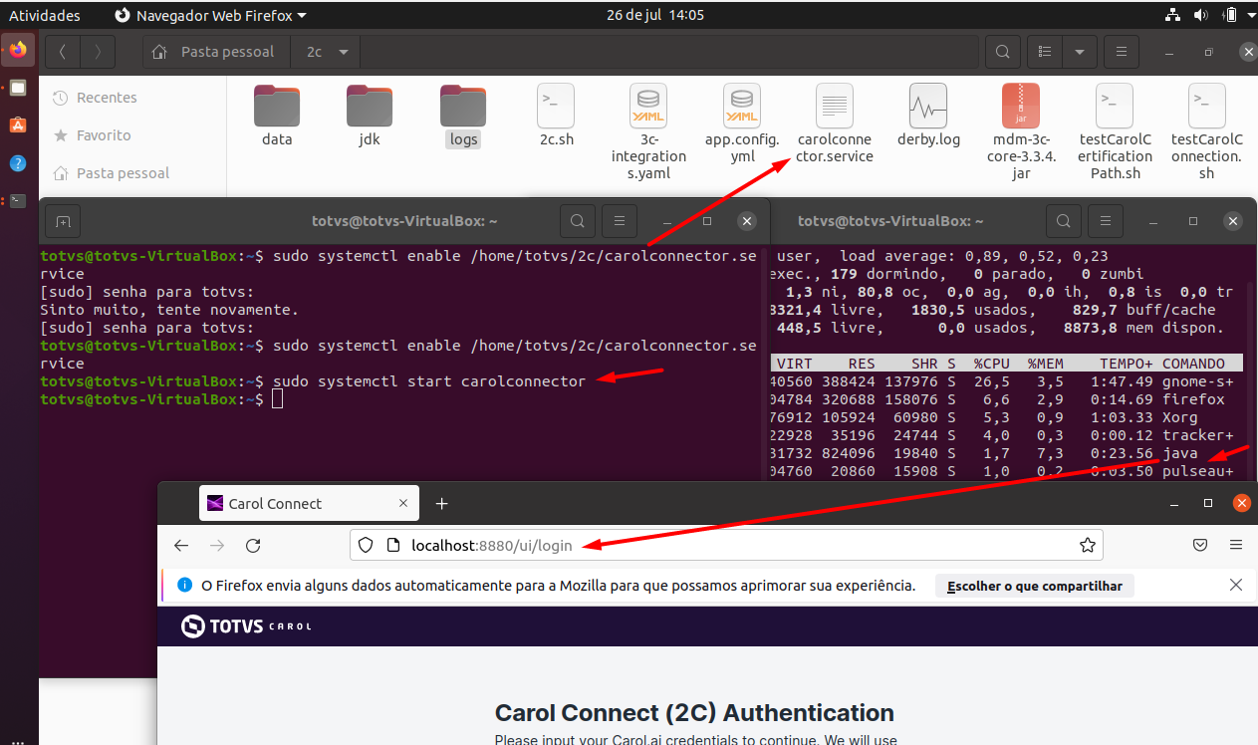Open the Files app in the dock

point(18,88)
